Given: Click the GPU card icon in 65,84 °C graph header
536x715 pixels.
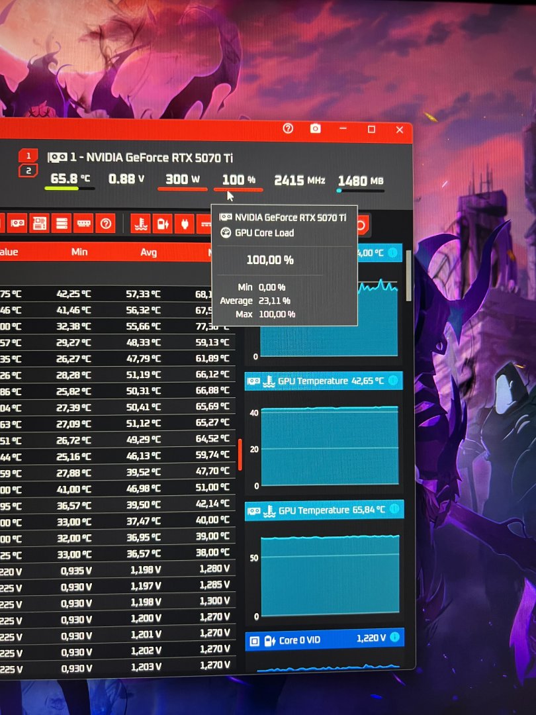Looking at the screenshot, I should [x=254, y=511].
